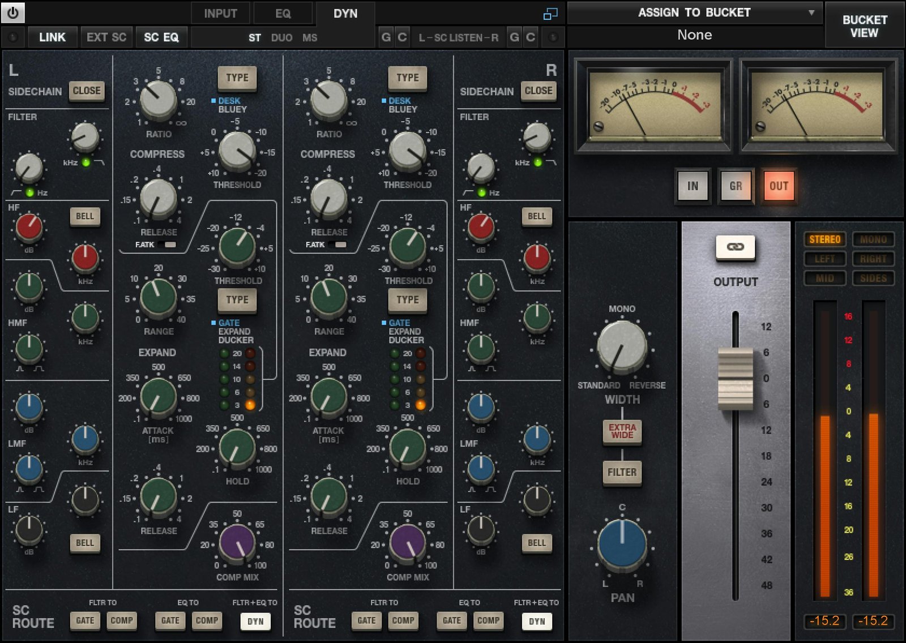Screen dimensions: 906x643
Task: Click the power bypass button
Action: click(x=13, y=12)
